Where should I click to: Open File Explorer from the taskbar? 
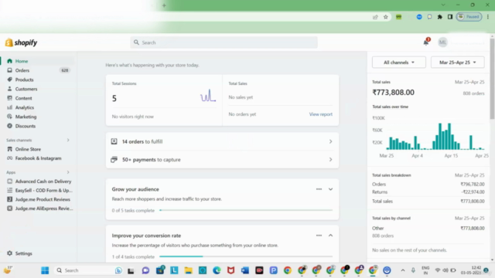coord(189,270)
